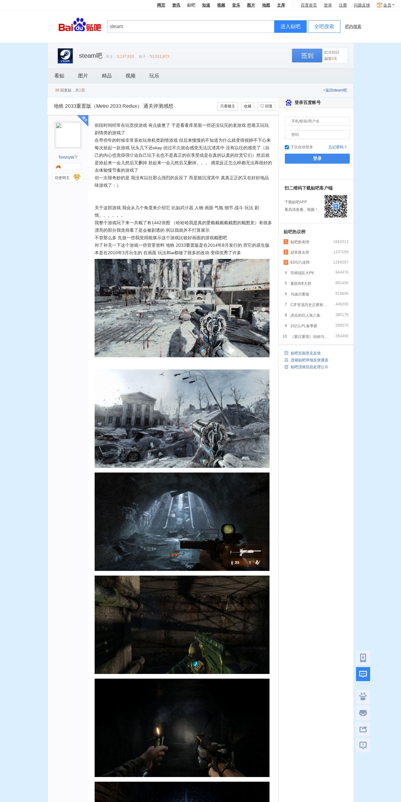This screenshot has height=802, width=401.
Task: Click the 贴吧页面意见反馈 link
Action: (306, 353)
